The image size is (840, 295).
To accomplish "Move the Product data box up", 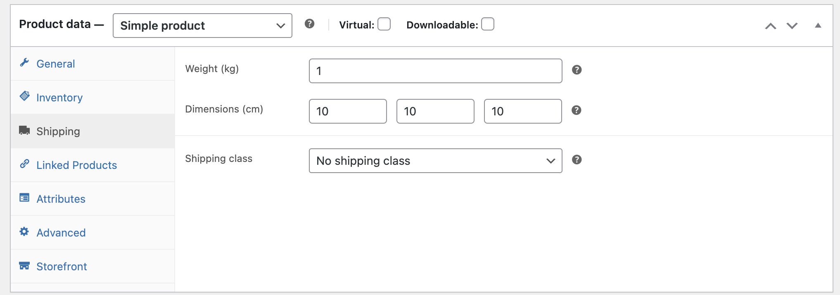I will 770,25.
